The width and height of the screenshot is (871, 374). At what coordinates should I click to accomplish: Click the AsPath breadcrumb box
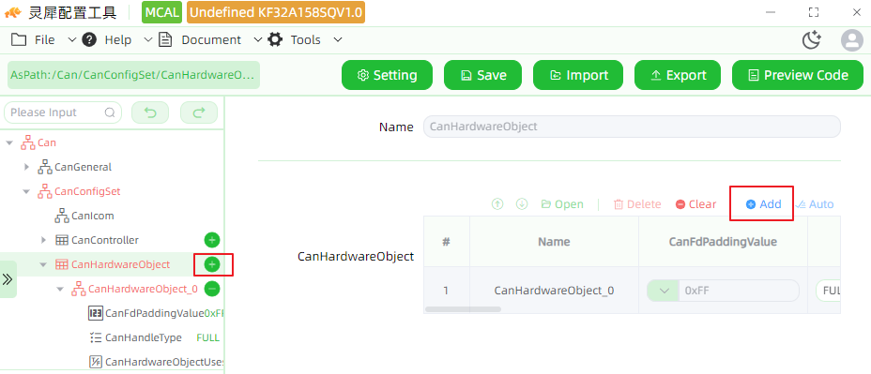(133, 75)
